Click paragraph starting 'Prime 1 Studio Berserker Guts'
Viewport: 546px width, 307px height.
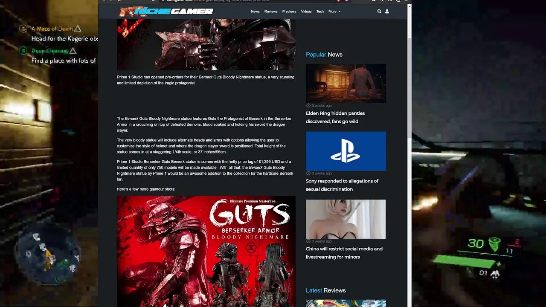[205, 171]
